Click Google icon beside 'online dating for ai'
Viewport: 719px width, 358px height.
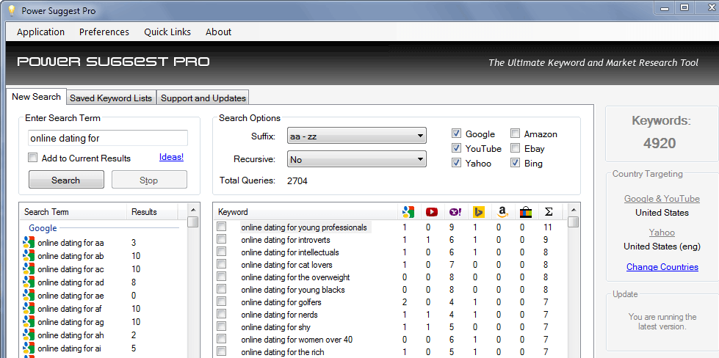pos(29,349)
